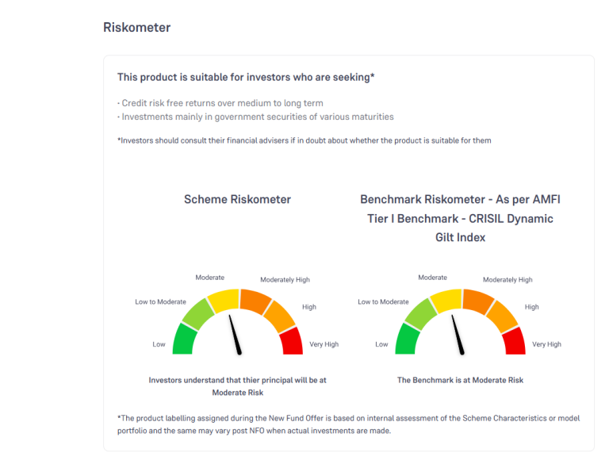The height and width of the screenshot is (464, 609).
Task: Click the 'Credit risk free returns' bullet text
Action: 222,103
